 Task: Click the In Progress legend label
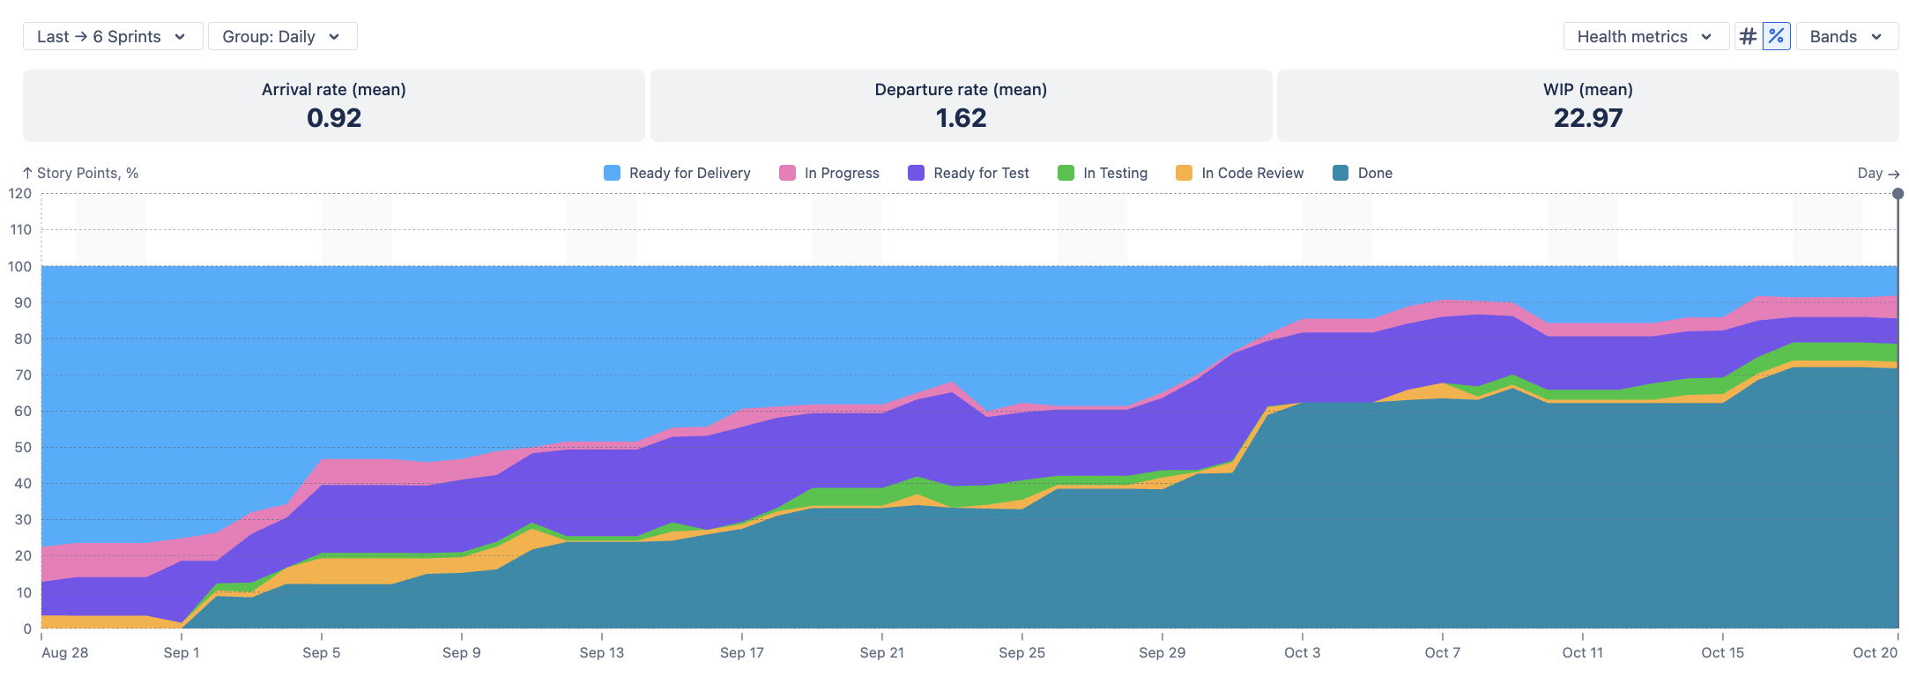(x=842, y=173)
